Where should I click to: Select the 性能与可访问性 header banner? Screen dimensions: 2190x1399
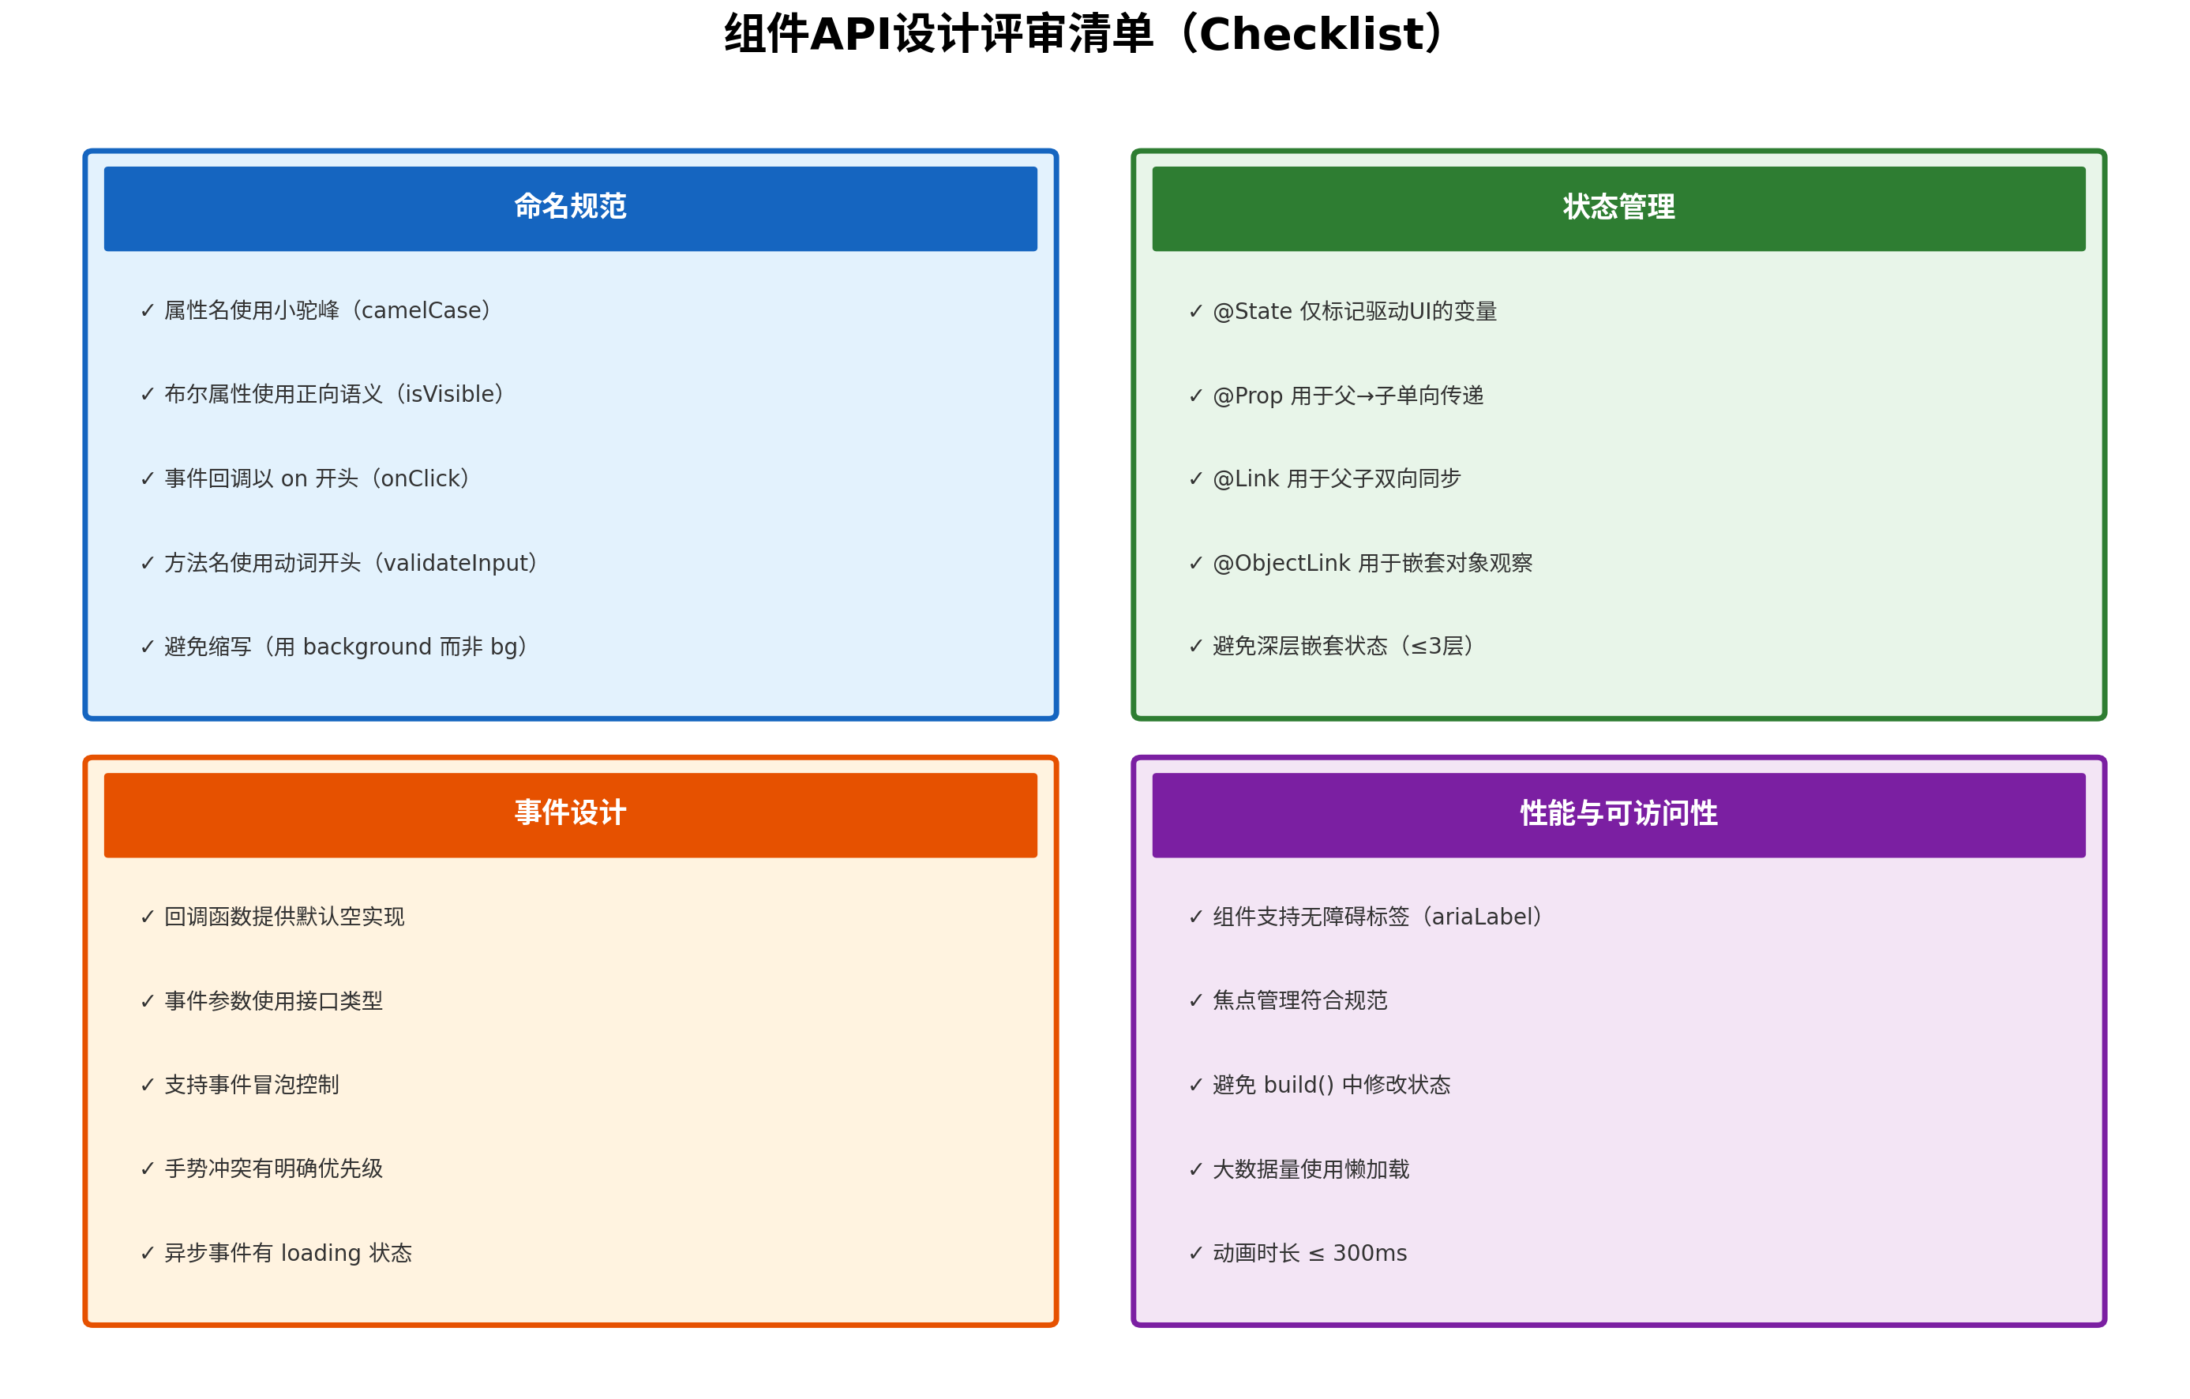(1619, 815)
